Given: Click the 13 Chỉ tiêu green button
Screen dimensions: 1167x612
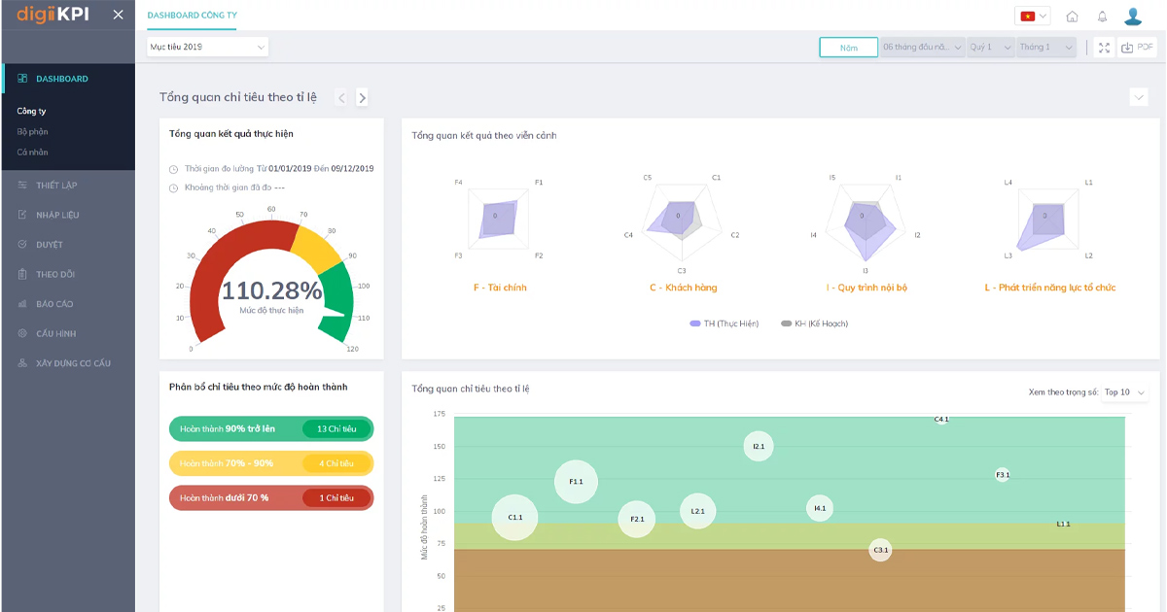Looking at the screenshot, I should click(336, 429).
